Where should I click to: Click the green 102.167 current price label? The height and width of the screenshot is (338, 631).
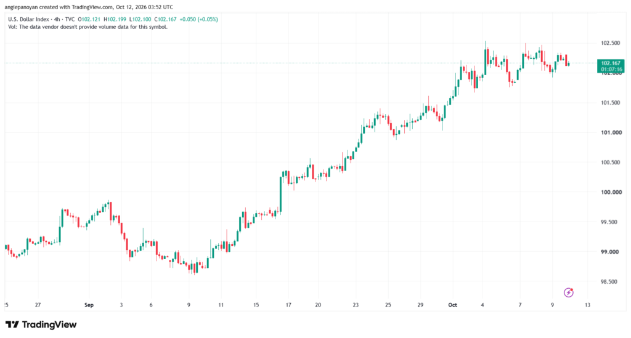(611, 66)
